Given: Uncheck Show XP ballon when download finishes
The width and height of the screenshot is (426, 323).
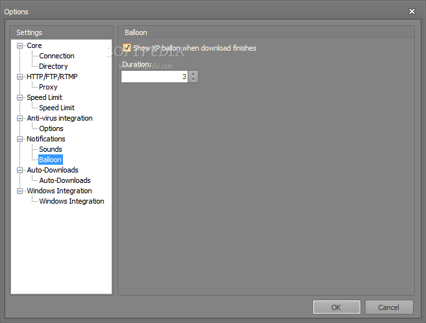Looking at the screenshot, I should coord(127,48).
